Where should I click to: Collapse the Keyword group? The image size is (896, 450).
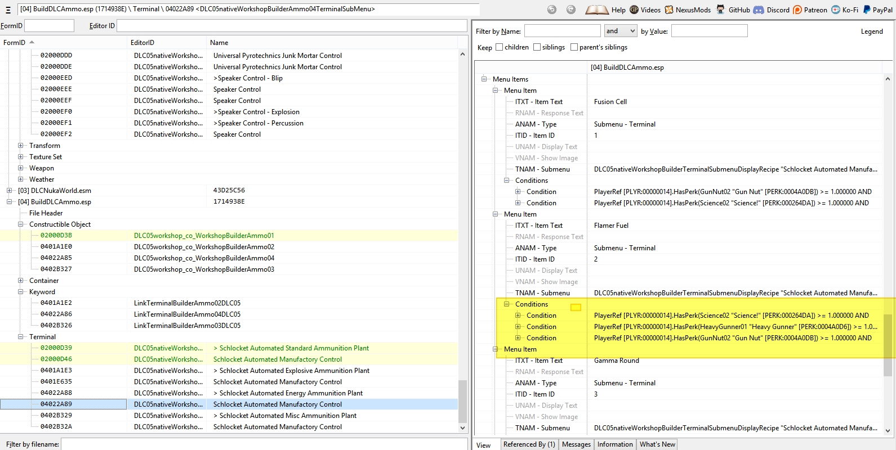point(21,292)
